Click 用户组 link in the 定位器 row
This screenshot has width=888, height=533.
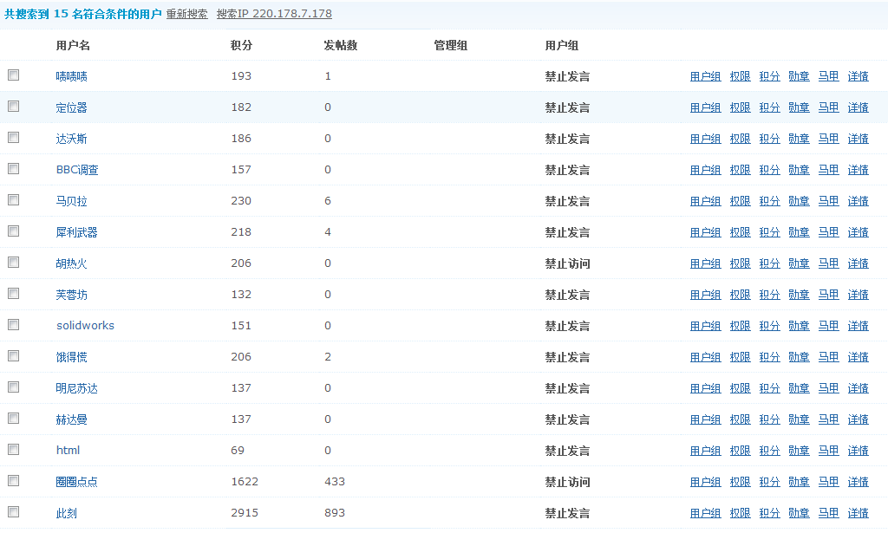(705, 107)
